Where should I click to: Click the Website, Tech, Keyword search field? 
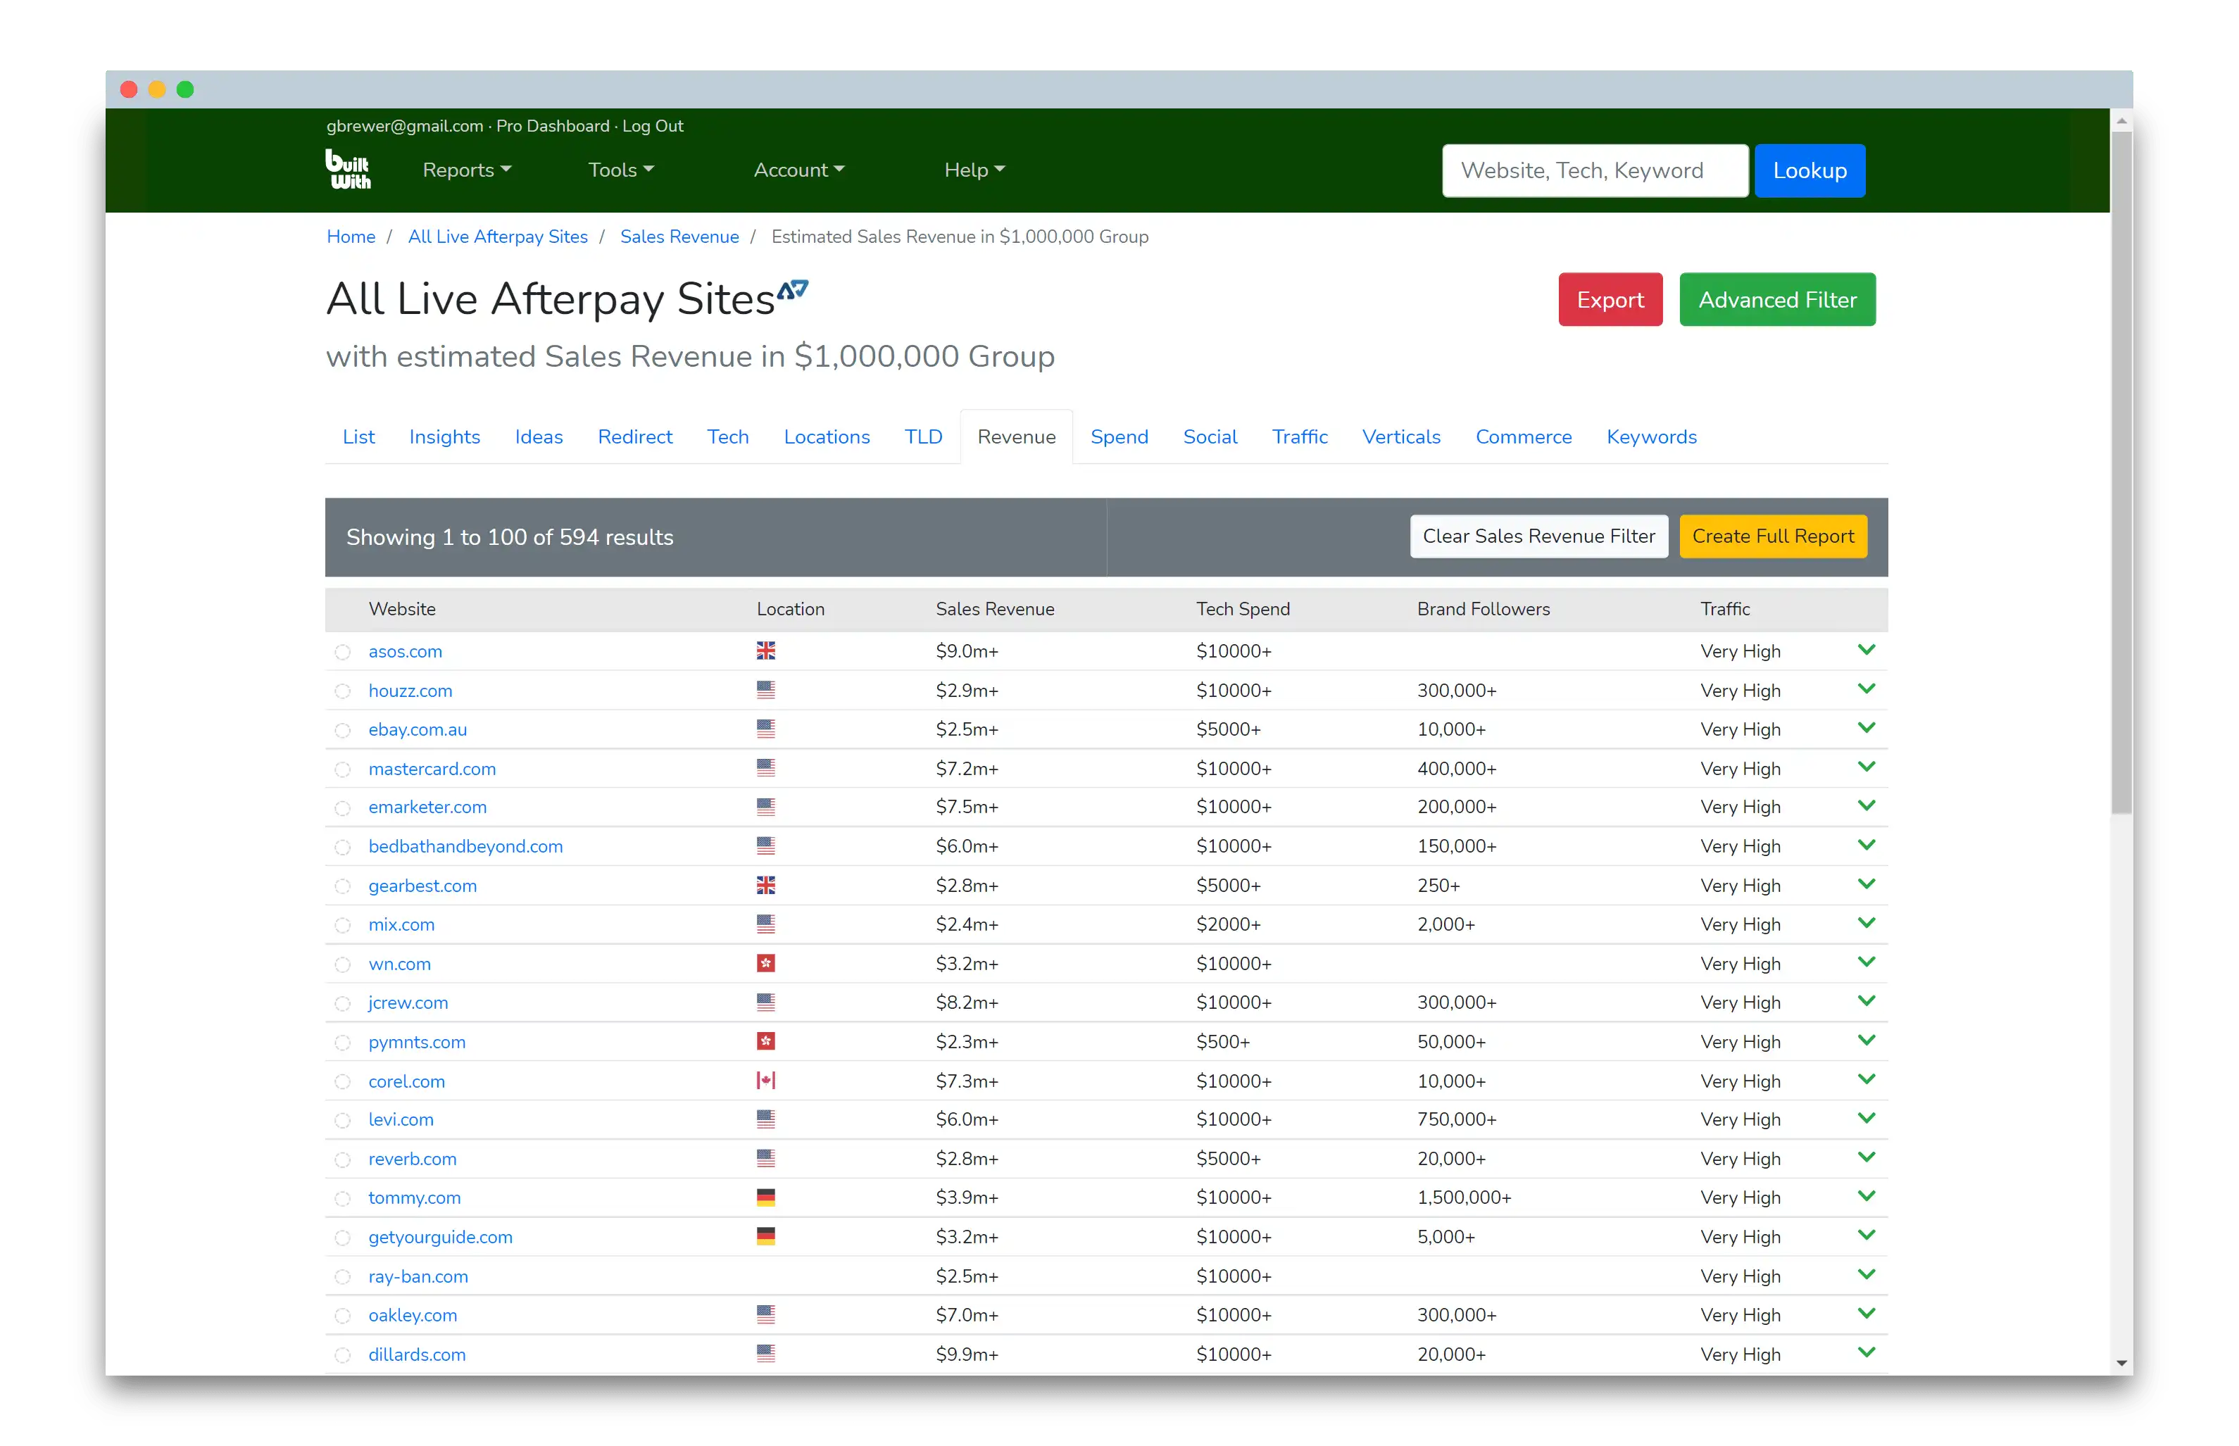pos(1595,171)
